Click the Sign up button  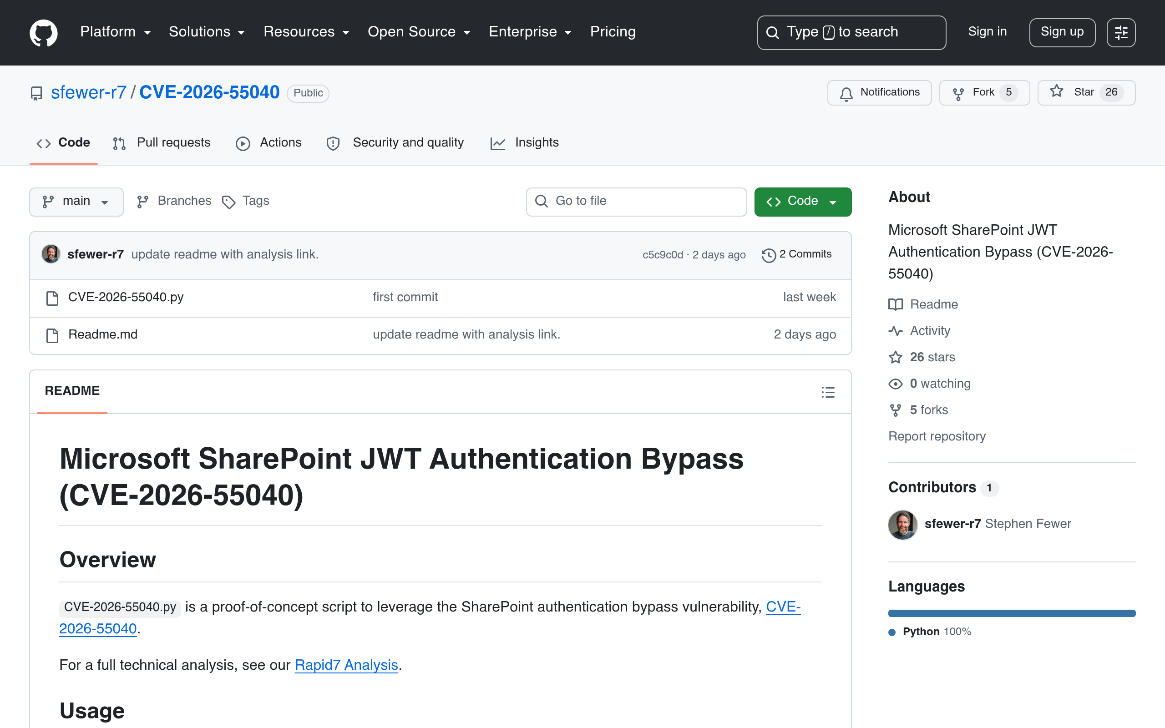point(1062,32)
